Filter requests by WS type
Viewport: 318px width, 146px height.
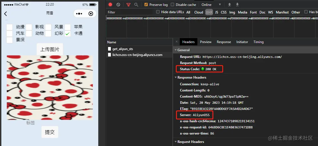270,12
